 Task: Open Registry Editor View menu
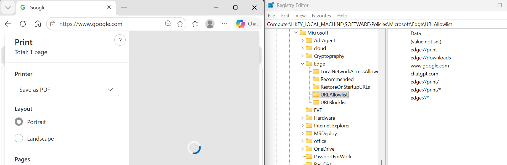(300, 16)
